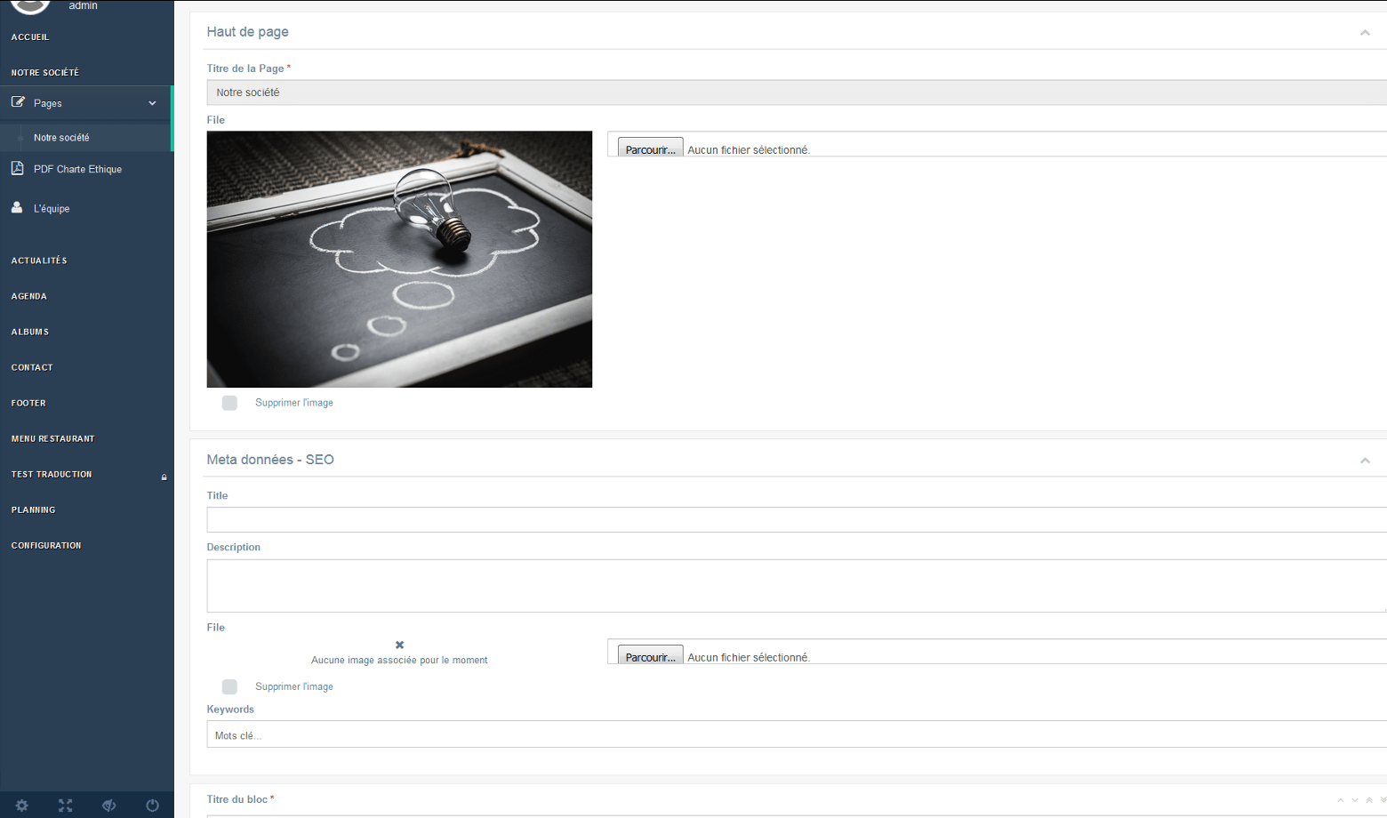The image size is (1387, 818).
Task: Open settings gear in sidebar footer
Action: (x=21, y=806)
